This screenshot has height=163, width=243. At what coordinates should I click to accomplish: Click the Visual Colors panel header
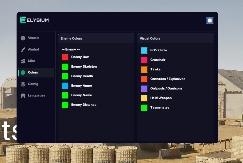[x=175, y=38]
